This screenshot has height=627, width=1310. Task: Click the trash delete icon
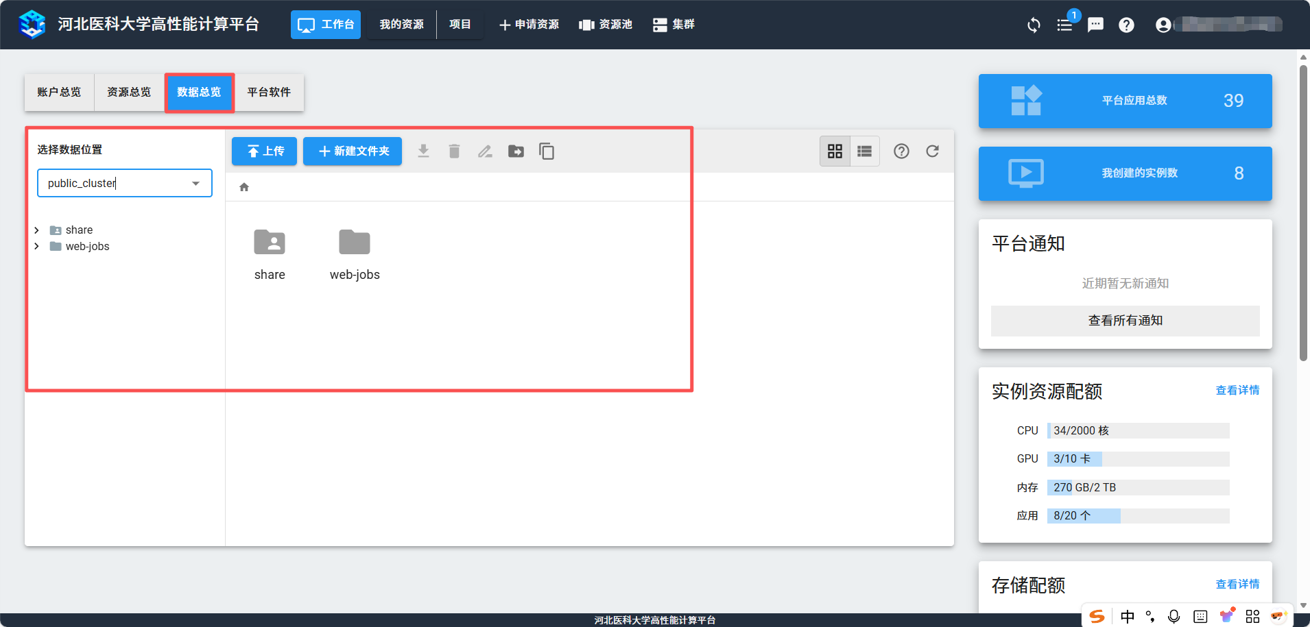point(454,151)
